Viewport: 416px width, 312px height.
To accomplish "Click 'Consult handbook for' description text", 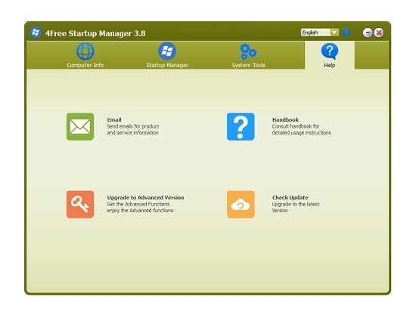I will click(x=296, y=126).
